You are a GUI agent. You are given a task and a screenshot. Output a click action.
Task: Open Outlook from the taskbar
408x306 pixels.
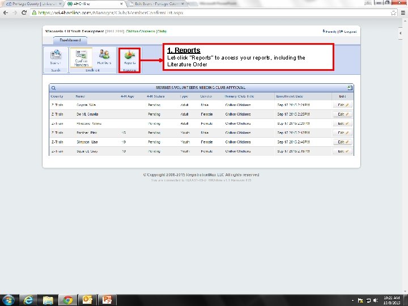[x=87, y=300]
